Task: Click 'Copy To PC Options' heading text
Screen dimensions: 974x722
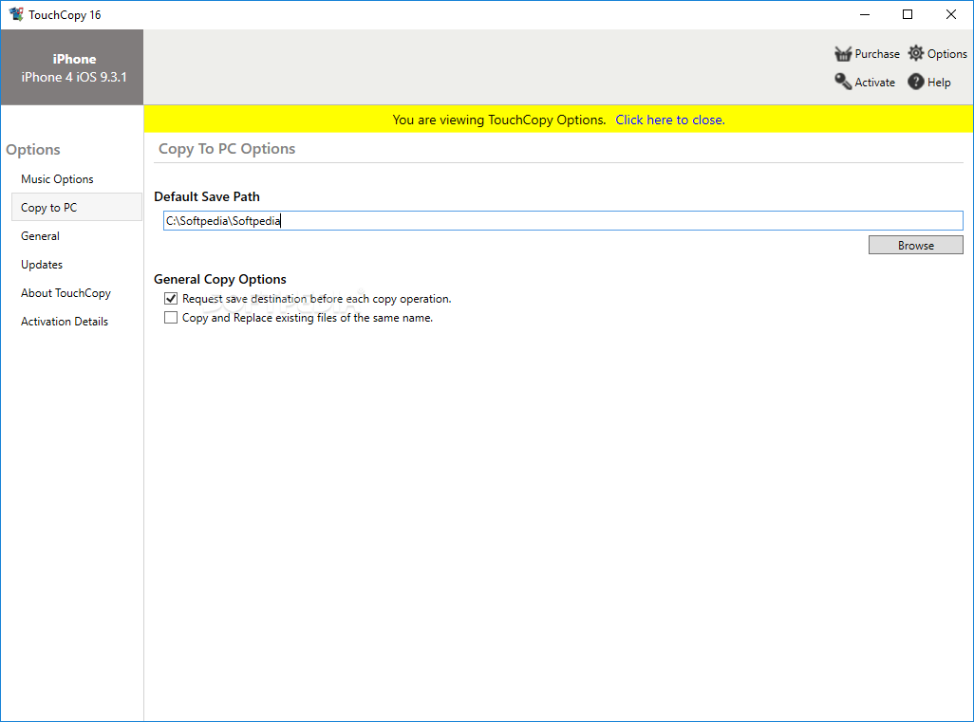Action: click(227, 149)
